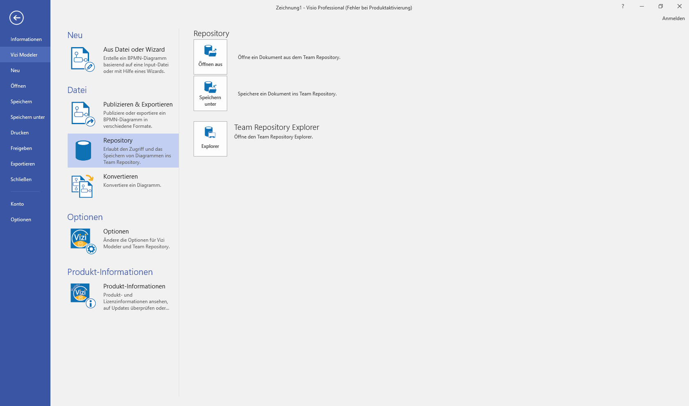689x406 pixels.
Task: Open Optionen in the left sidebar
Action: tap(25, 220)
